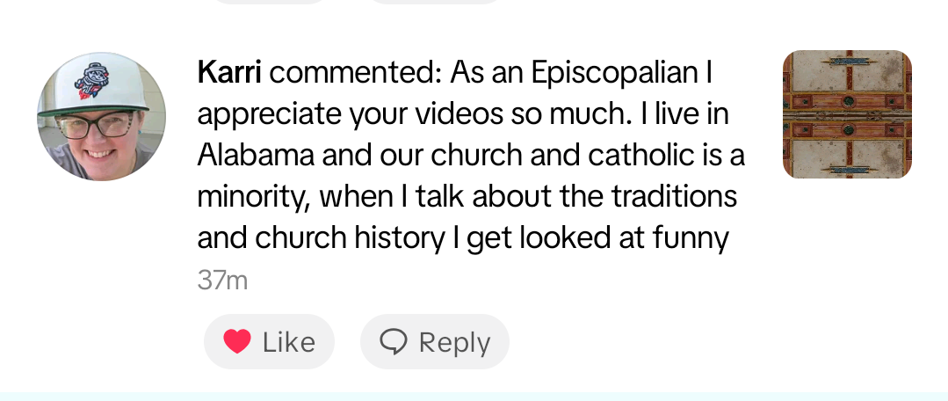Click the light blue strip at the bottom
Viewport: 948px width, 401px height.
click(x=474, y=397)
